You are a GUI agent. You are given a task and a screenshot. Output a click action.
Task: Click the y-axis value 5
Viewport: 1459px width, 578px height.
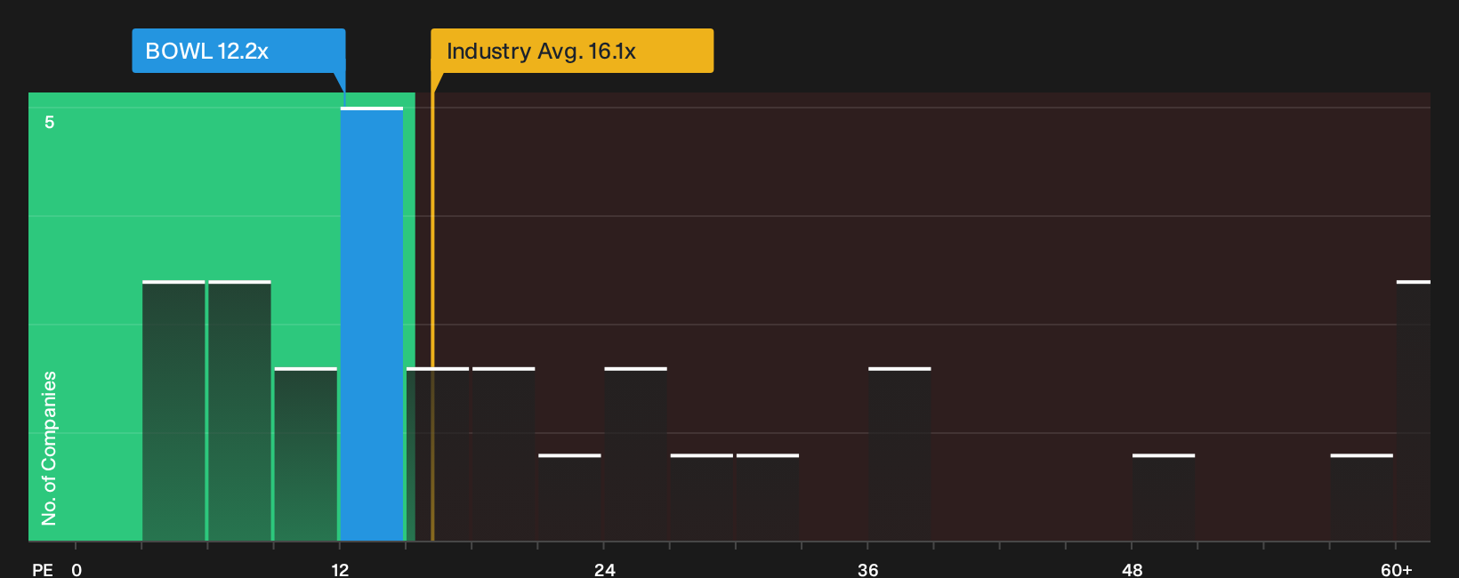[50, 122]
